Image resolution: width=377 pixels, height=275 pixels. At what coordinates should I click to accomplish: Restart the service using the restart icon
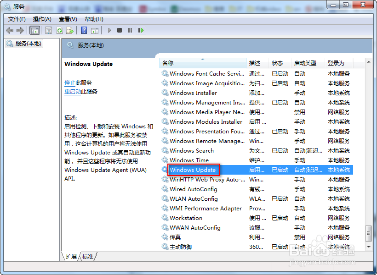pos(141,31)
